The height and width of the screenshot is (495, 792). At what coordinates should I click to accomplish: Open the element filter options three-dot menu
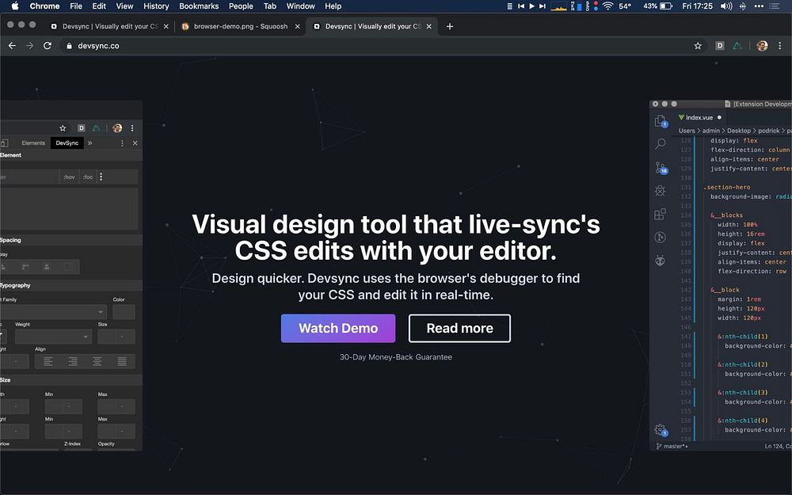point(101,177)
